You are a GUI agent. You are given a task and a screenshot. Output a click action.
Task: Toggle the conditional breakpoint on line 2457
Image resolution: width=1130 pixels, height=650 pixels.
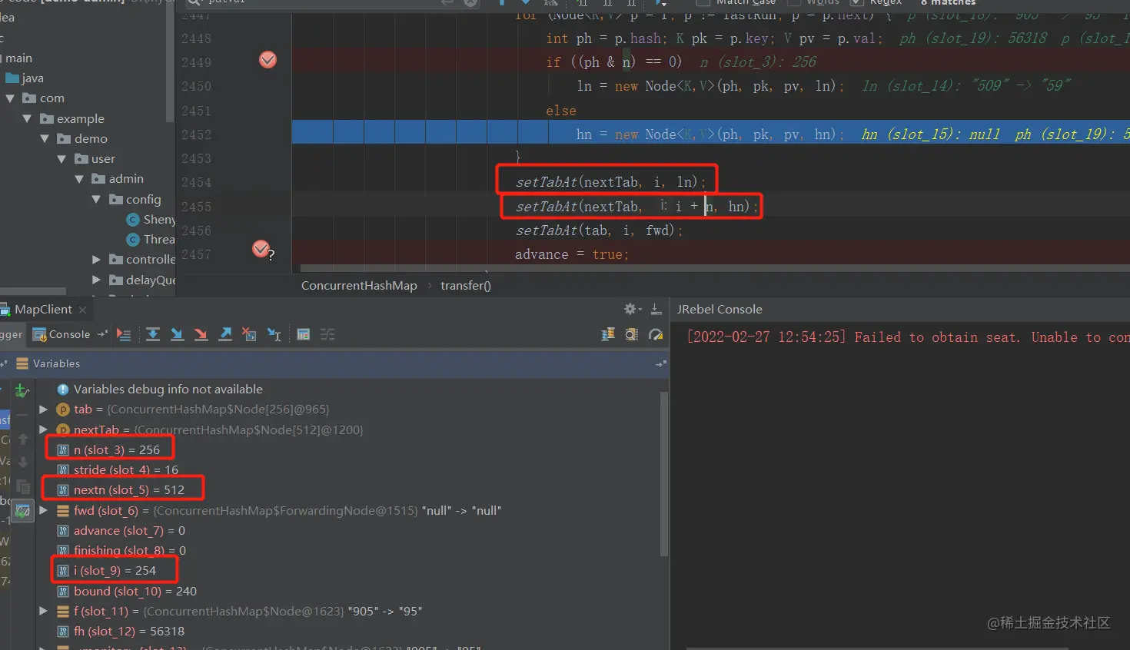pyautogui.click(x=261, y=249)
